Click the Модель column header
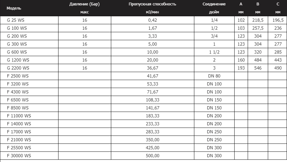Image resolution: width=287 pixels, height=162 pixels. [x=14, y=8]
